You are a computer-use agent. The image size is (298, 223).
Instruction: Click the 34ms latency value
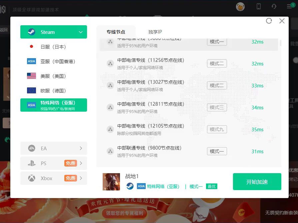point(257,107)
